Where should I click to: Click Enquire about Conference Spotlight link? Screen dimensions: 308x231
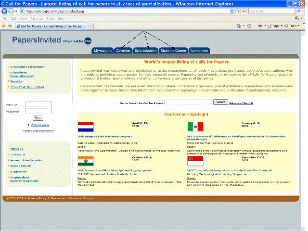[x=24, y=179]
